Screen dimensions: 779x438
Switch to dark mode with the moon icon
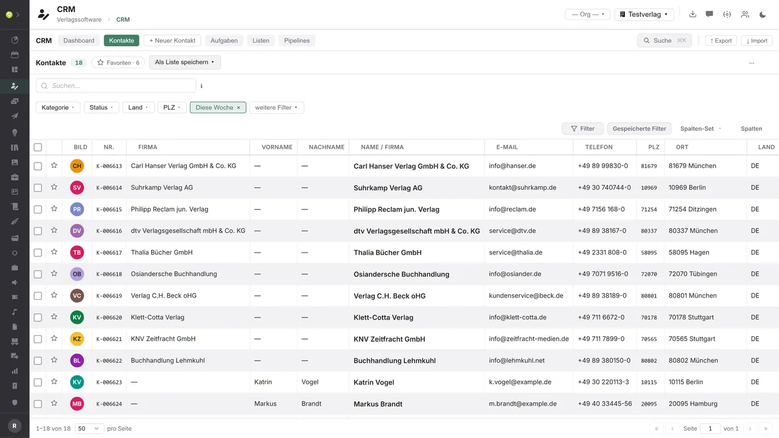[763, 14]
